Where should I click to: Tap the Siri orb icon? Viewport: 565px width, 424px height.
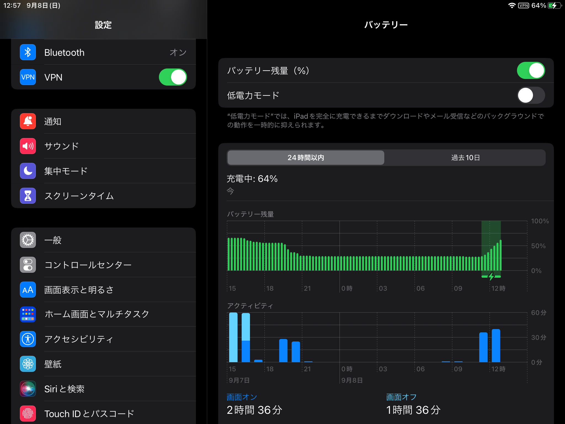click(28, 389)
